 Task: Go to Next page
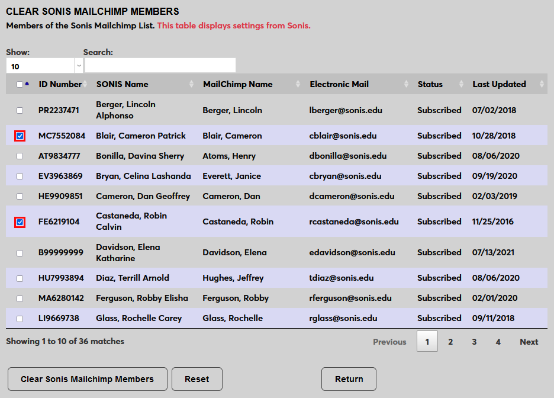529,342
